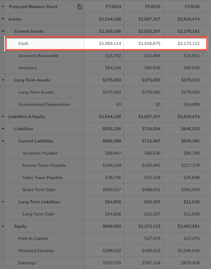Click Accumulated Depreciation row label
211x269 pixels.
pyautogui.click(x=44, y=104)
